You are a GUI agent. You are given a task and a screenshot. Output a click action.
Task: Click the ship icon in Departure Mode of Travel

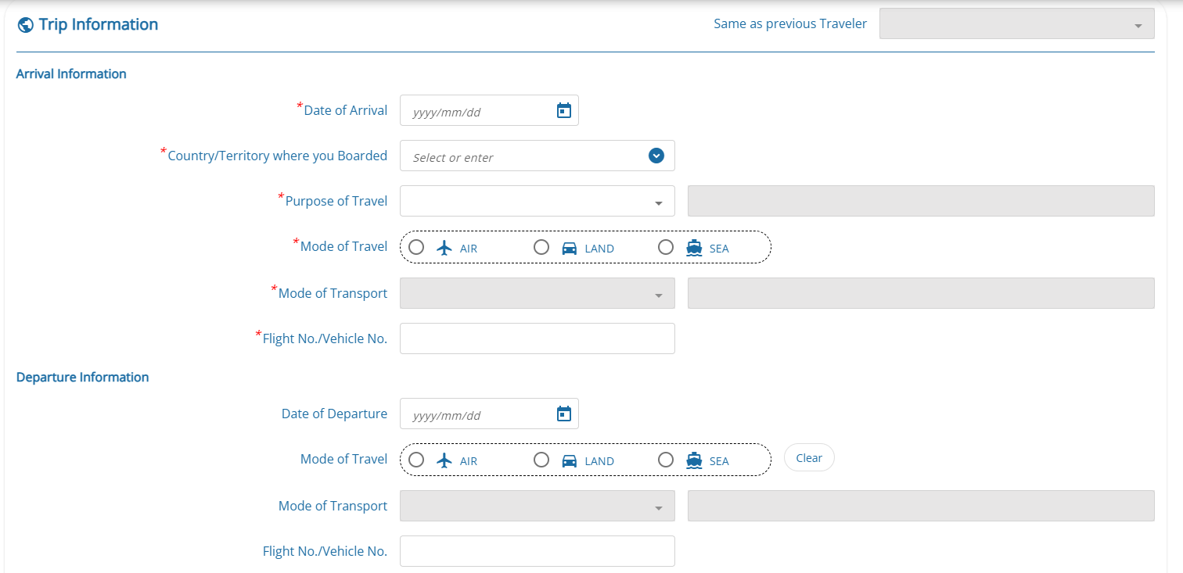point(694,460)
